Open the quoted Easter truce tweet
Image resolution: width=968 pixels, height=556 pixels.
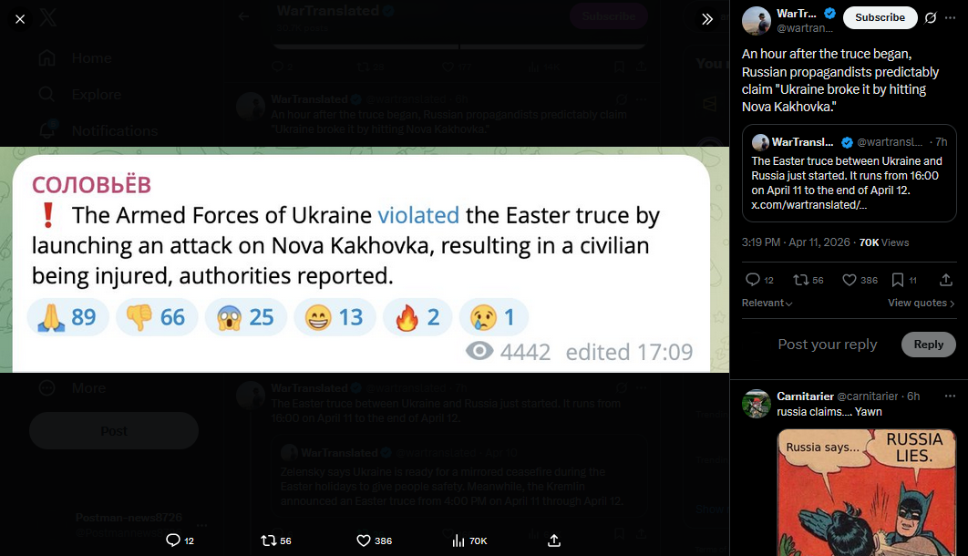click(849, 173)
